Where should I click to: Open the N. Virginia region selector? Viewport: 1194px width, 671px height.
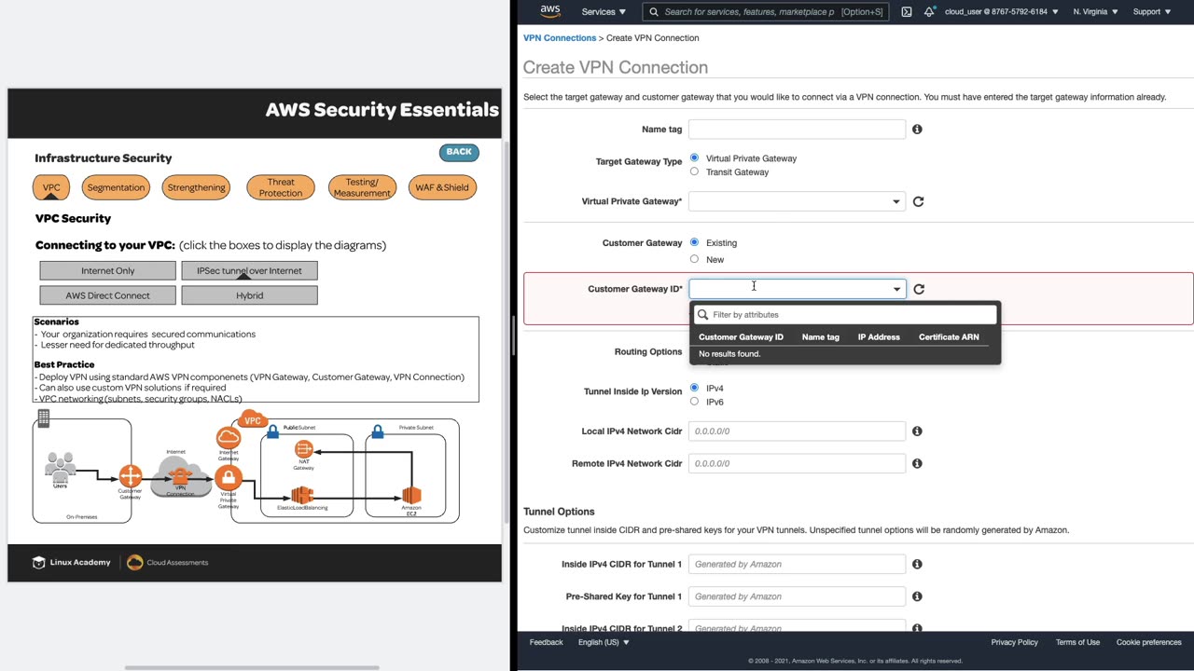pyautogui.click(x=1095, y=12)
